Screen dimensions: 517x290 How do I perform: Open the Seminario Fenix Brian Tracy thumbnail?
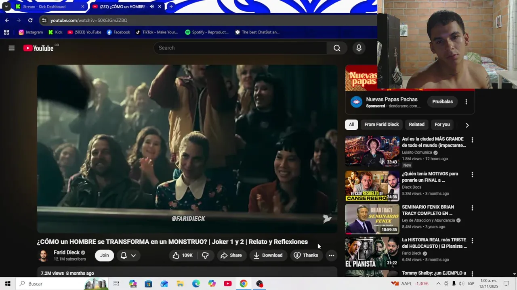[372, 219]
